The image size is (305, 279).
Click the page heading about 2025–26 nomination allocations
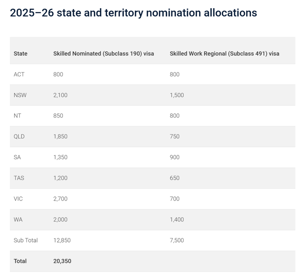[x=133, y=13]
